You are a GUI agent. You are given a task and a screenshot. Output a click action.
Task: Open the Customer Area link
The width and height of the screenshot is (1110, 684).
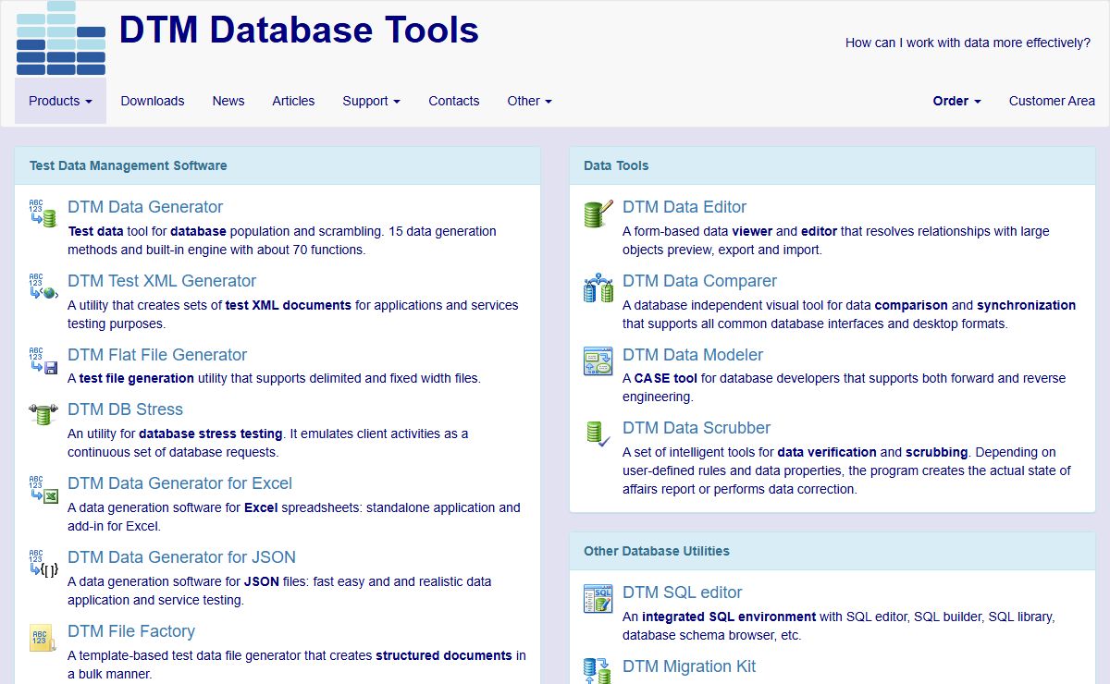click(1052, 101)
